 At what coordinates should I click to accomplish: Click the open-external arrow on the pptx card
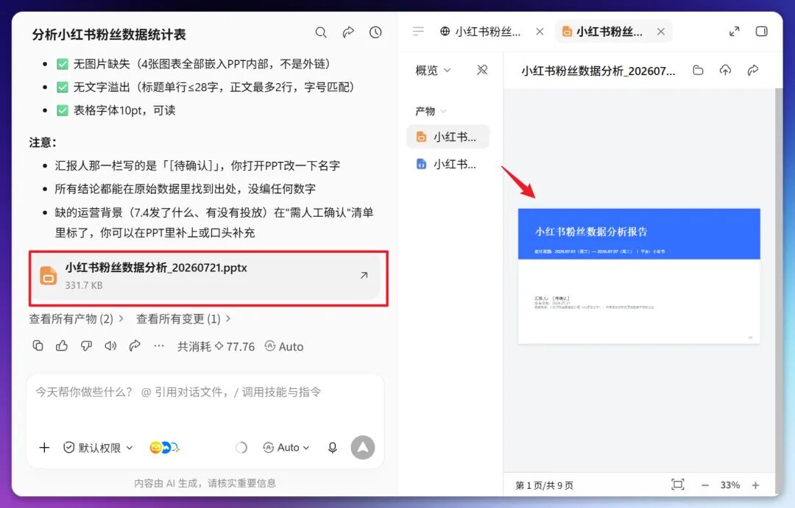pos(364,276)
